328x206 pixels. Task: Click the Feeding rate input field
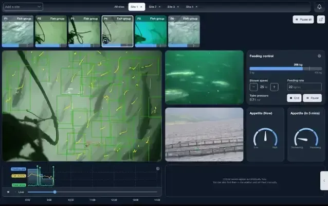coord(304,87)
